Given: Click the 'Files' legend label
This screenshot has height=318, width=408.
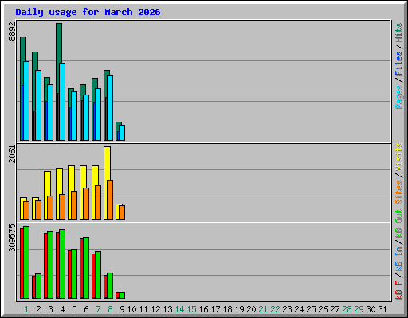Looking at the screenshot, I should click(399, 64).
